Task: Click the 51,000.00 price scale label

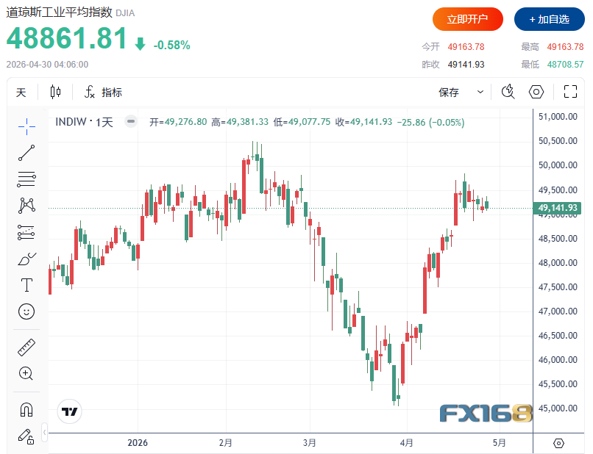Action: click(x=558, y=117)
